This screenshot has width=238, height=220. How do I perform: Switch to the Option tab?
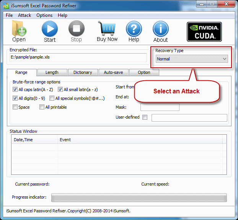[144, 72]
